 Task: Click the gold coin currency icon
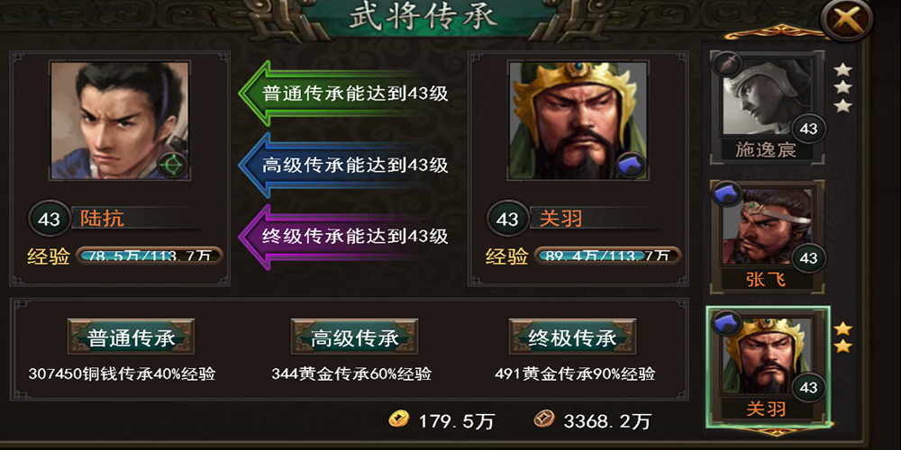tap(399, 418)
